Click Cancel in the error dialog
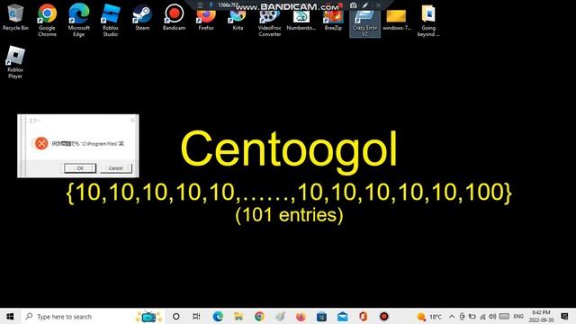The image size is (576, 324). 116,168
